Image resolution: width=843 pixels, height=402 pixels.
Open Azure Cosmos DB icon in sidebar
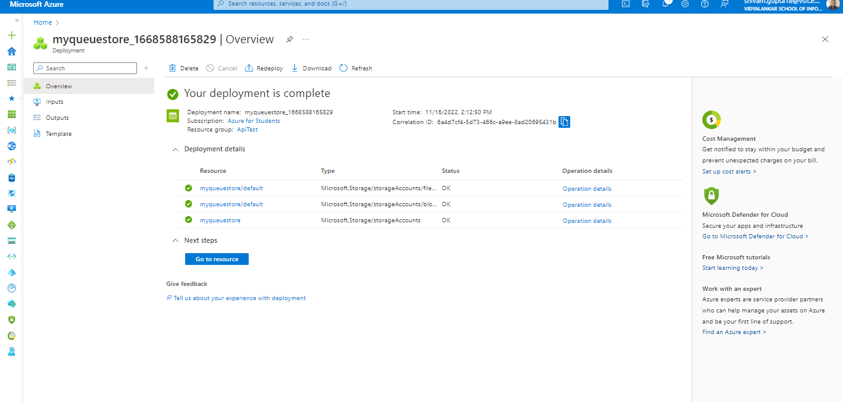pos(11,193)
